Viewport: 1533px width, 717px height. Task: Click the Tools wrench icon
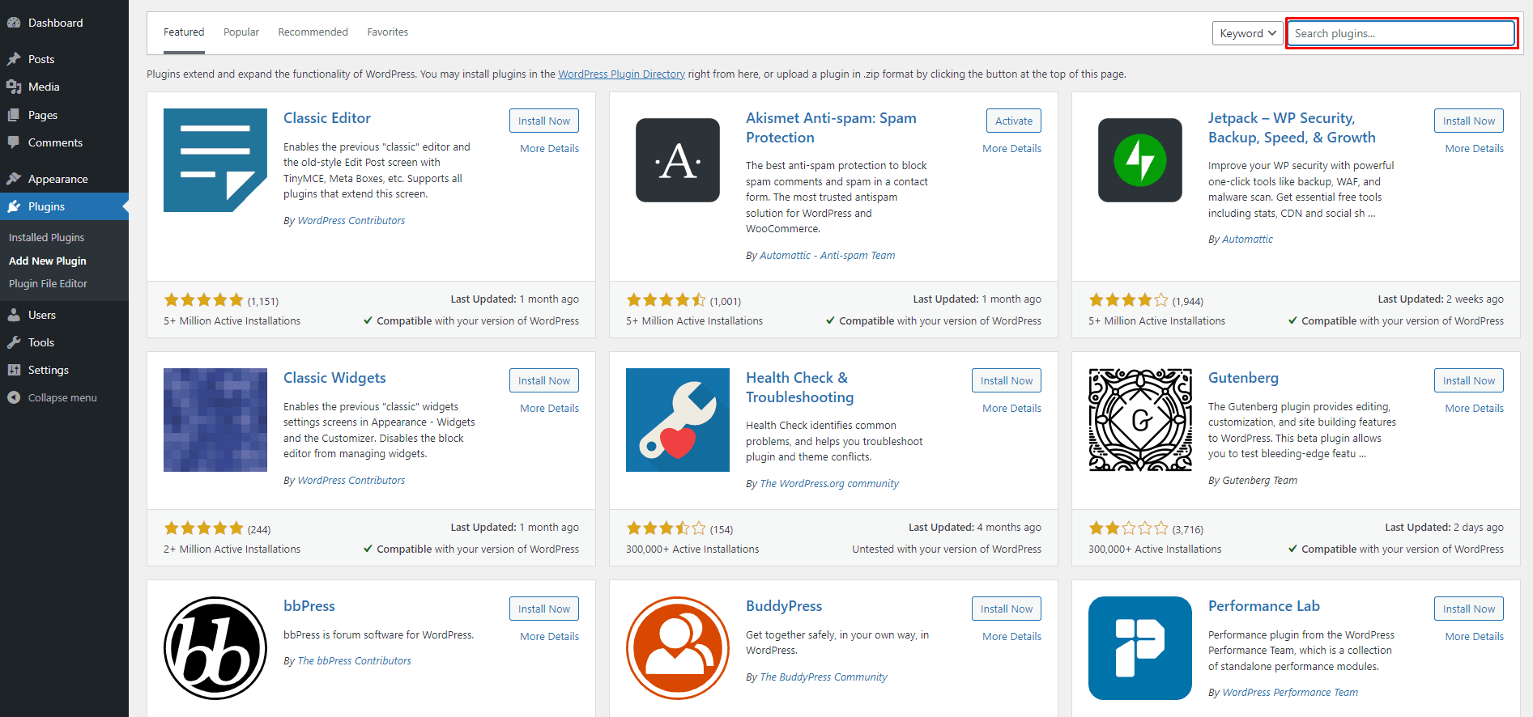pyautogui.click(x=14, y=342)
